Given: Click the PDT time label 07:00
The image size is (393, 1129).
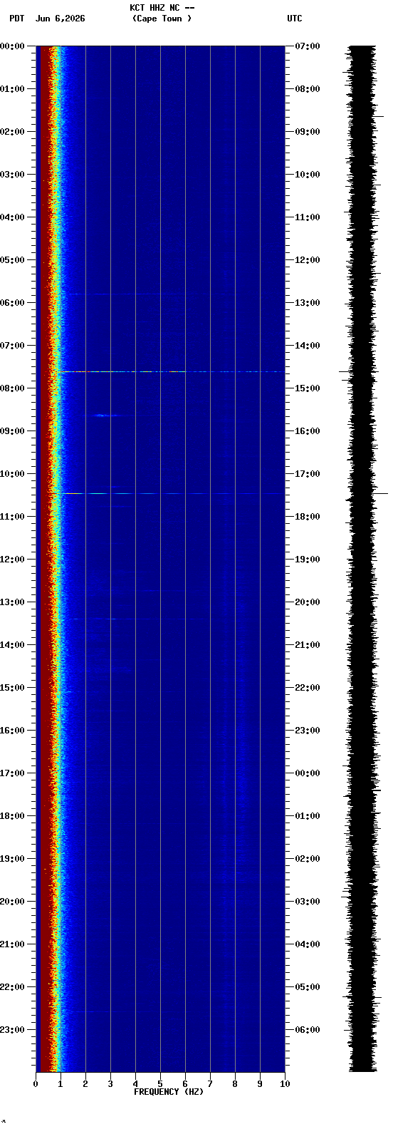Looking at the screenshot, I should 13,346.
